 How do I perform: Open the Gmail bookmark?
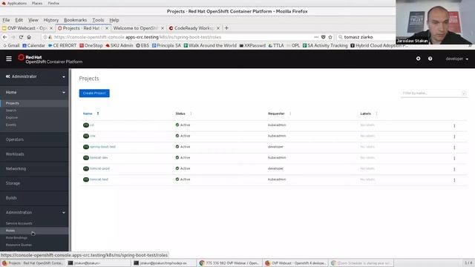click(x=12, y=46)
